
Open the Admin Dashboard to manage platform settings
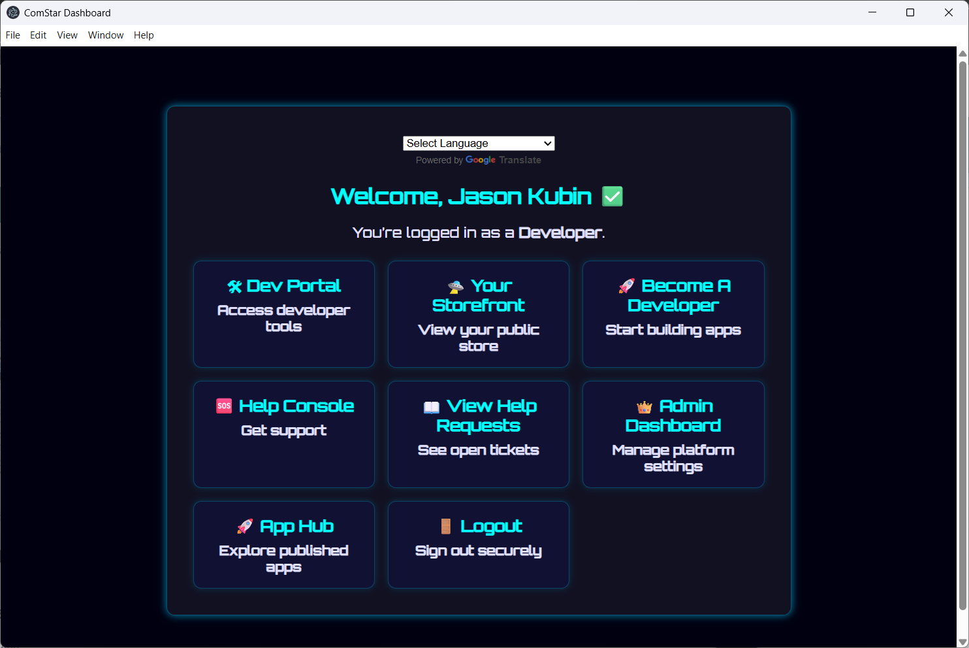point(673,434)
